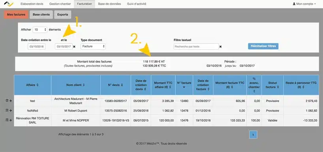Open the details grid icon for the Rénovation RM TOITURE row
Viewport: 323px width, 152px height.
pyautogui.click(x=7, y=120)
